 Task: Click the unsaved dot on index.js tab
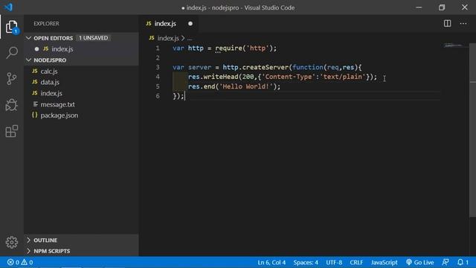(x=190, y=24)
